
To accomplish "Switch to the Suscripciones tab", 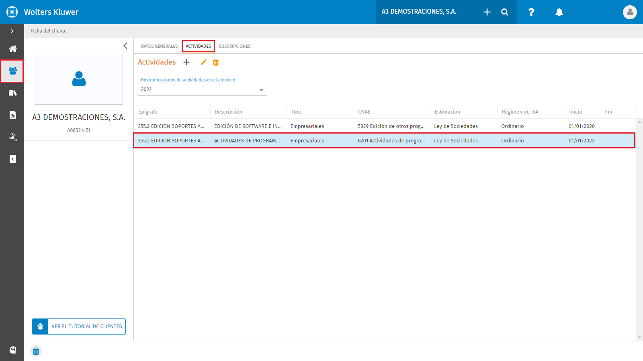I will 235,46.
